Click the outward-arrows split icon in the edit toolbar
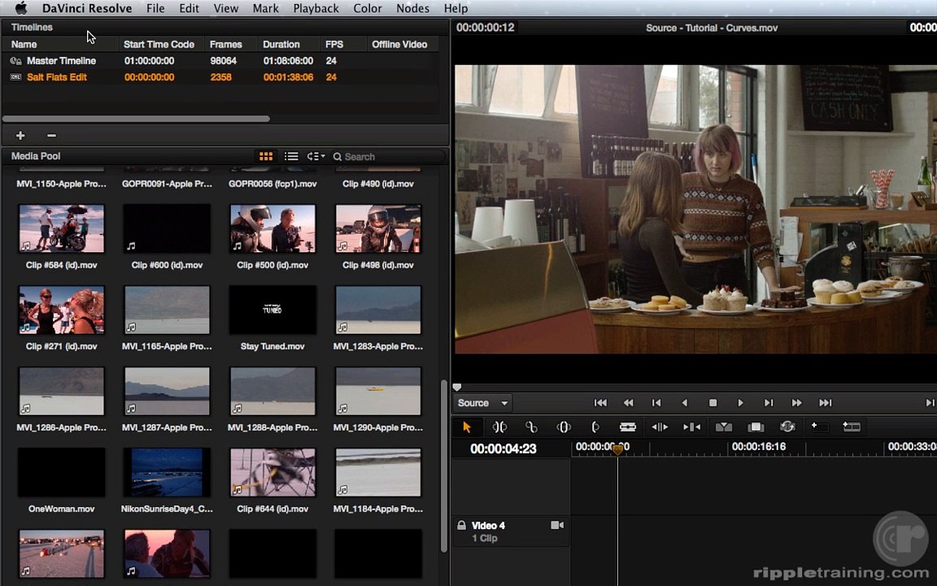The height and width of the screenshot is (586, 937). pos(660,427)
